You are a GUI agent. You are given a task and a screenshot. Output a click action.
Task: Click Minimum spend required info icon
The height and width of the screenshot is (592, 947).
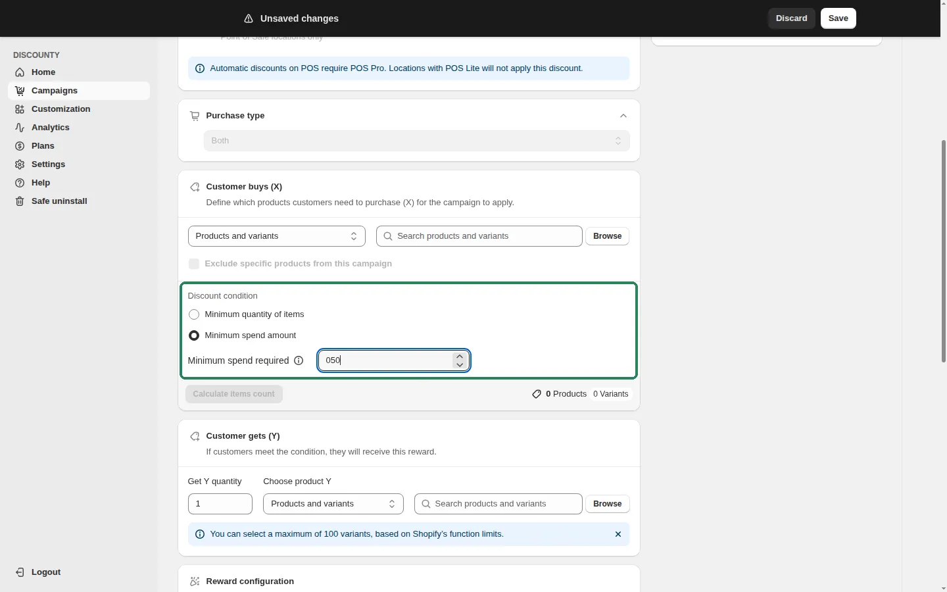click(x=299, y=360)
